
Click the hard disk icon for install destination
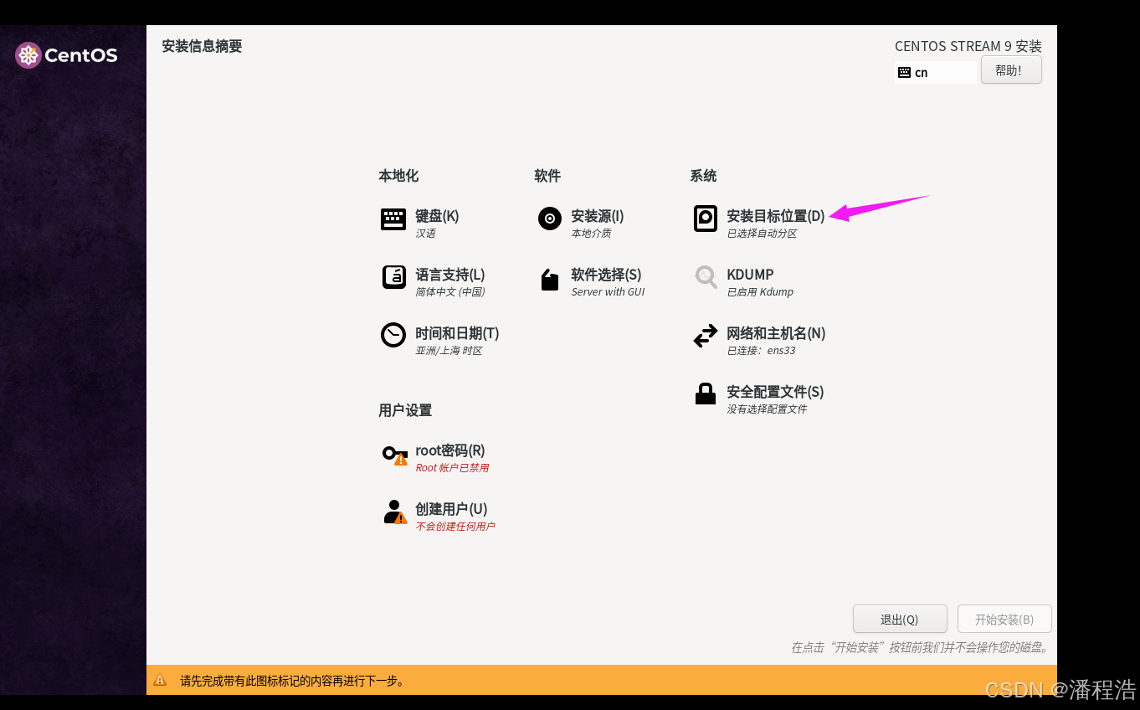click(706, 219)
